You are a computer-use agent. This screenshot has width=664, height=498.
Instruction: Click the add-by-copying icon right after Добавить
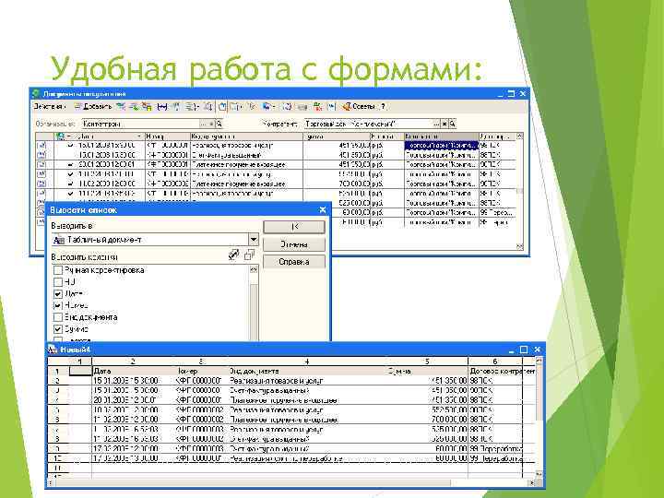tap(121, 106)
